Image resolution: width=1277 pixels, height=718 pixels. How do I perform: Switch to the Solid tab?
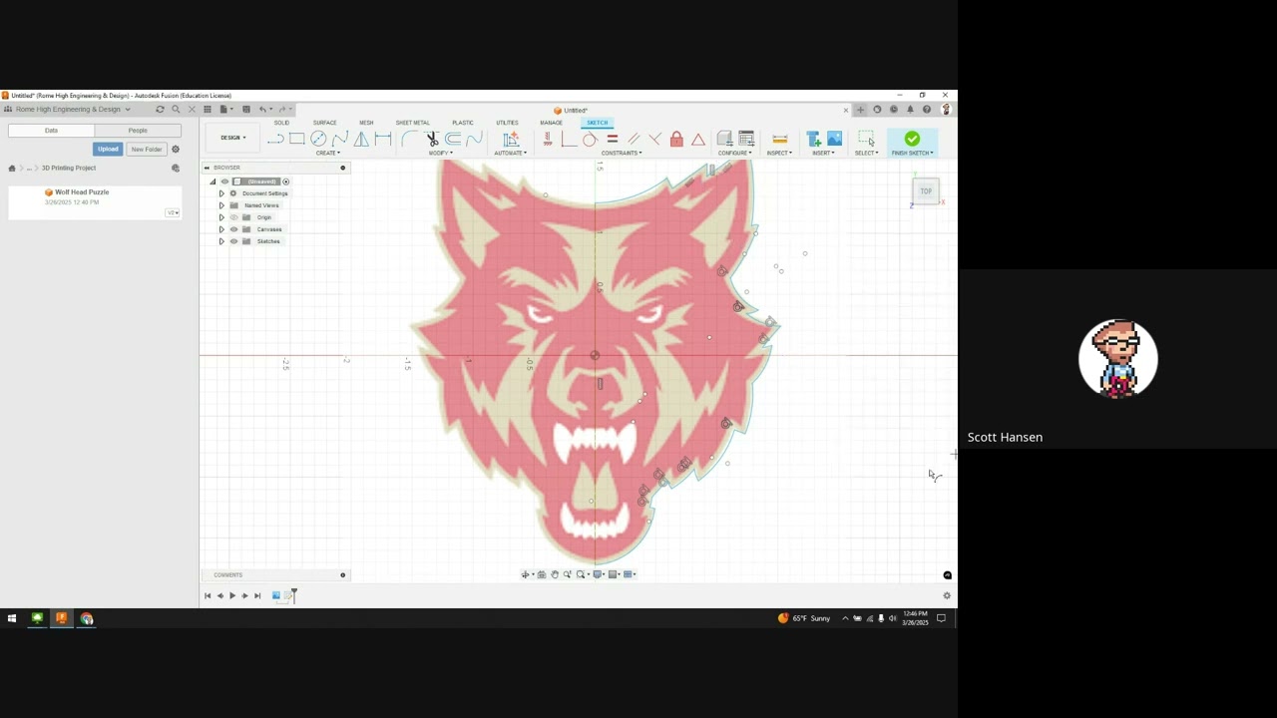[281, 123]
